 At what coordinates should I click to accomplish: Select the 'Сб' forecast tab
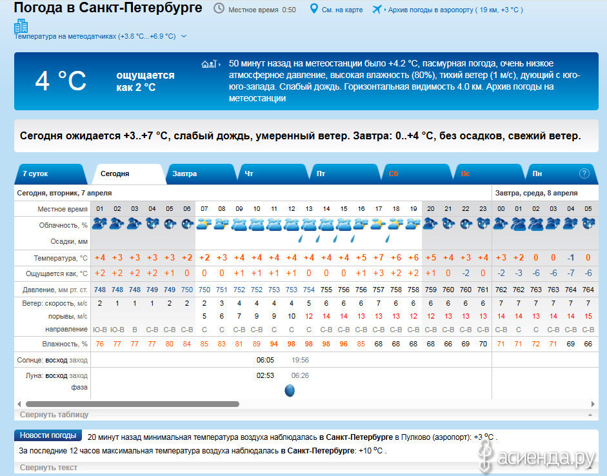[393, 174]
